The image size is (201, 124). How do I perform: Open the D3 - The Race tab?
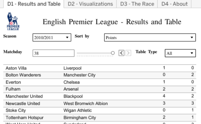[x=137, y=4]
